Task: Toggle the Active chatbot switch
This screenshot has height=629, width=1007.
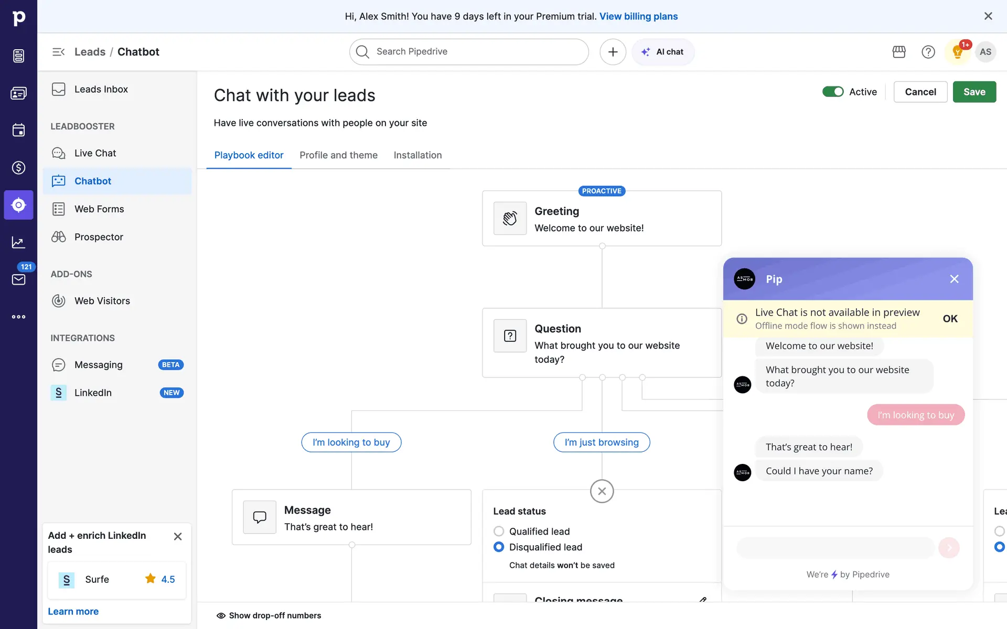Action: [x=832, y=92]
